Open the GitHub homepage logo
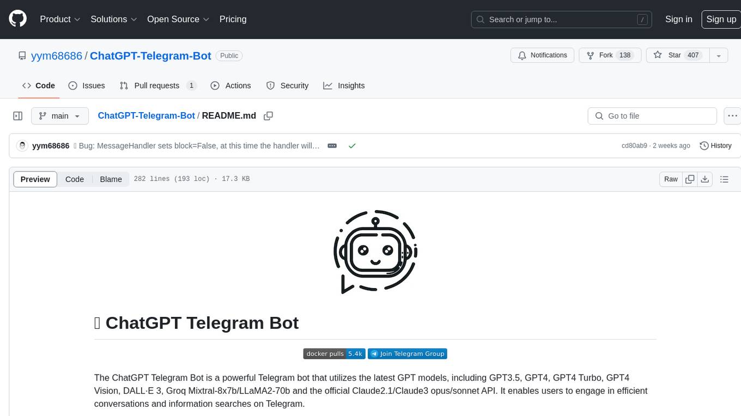 click(17, 19)
